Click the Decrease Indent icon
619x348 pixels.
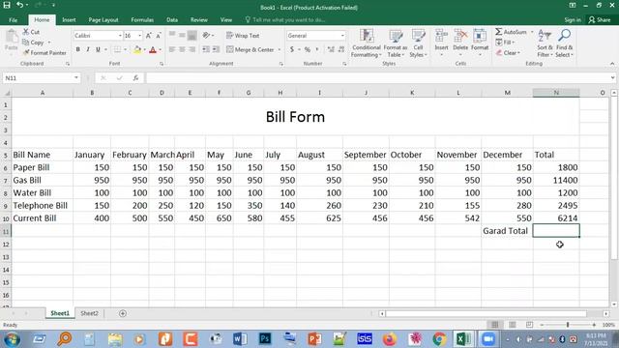click(206, 49)
